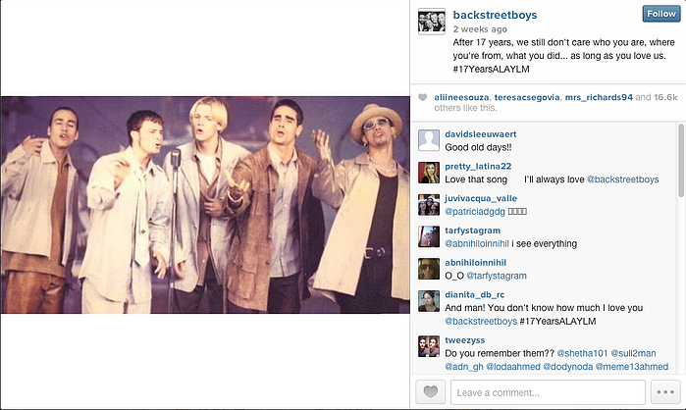Image resolution: width=686 pixels, height=410 pixels.
Task: Click the @patriciadgdg mention
Action: [x=475, y=212]
